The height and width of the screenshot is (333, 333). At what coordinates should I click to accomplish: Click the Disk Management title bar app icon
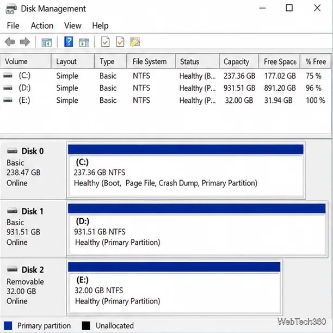point(11,9)
